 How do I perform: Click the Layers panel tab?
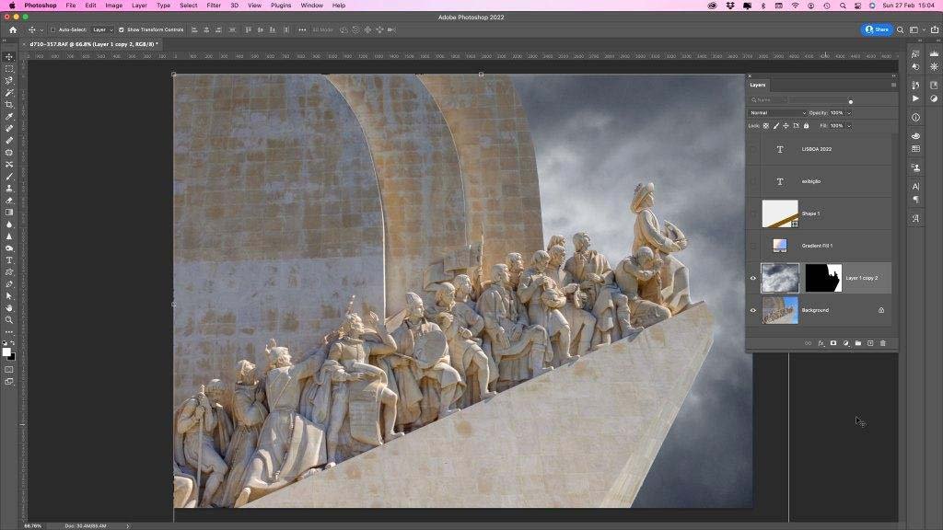pos(757,85)
